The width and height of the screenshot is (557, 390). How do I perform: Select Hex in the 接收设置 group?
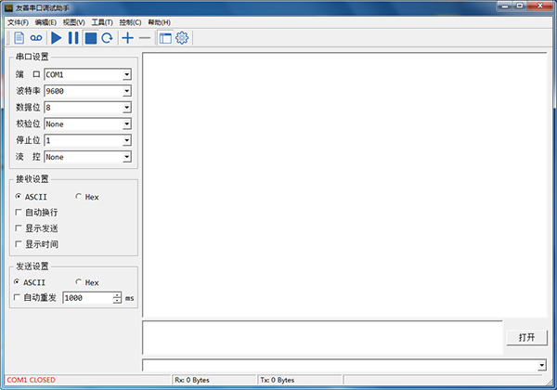[78, 197]
